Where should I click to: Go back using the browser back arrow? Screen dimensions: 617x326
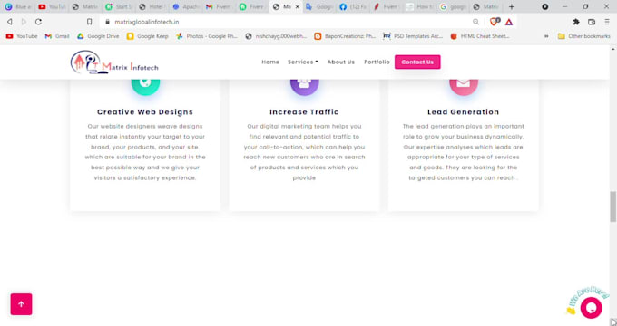coord(9,22)
